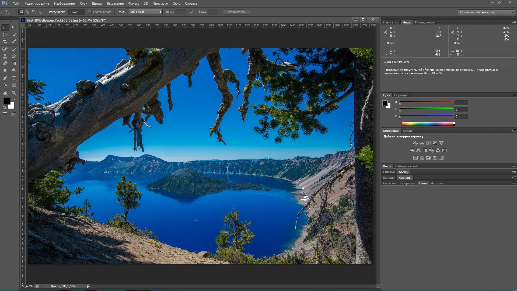The width and height of the screenshot is (517, 291).
Task: Click the Растушевка input field
Action: [76, 12]
